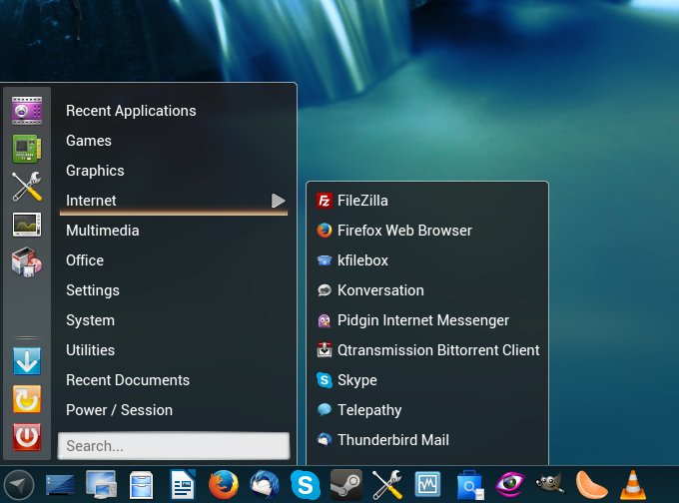Viewport: 679px width, 503px height.
Task: Click the kfilebox blue box icon
Action: coord(325,260)
